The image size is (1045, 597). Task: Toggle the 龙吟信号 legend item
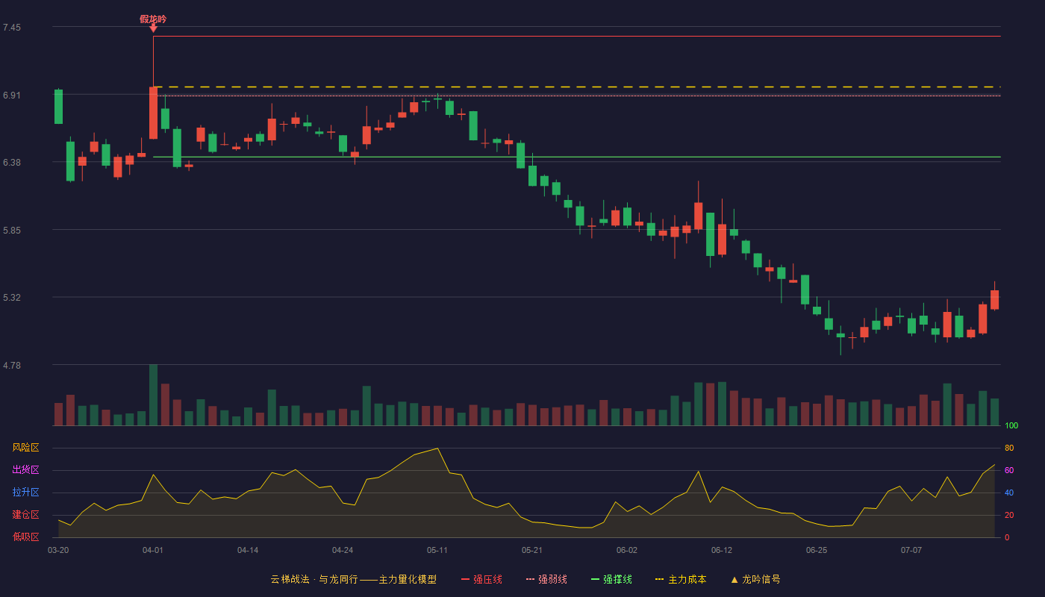pyautogui.click(x=755, y=579)
